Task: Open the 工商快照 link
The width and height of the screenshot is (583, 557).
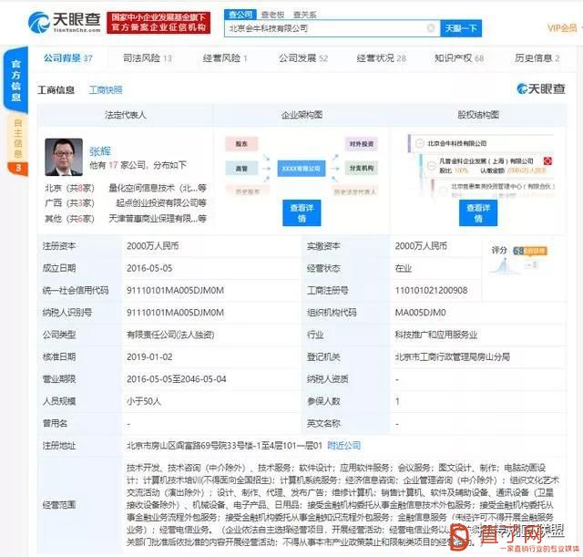Action: tap(106, 90)
